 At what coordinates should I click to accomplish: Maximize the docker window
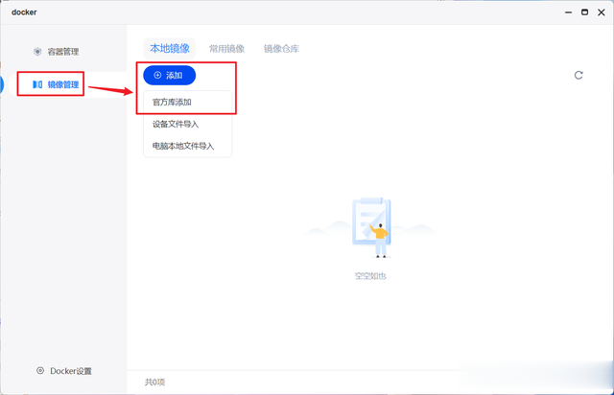(x=584, y=12)
